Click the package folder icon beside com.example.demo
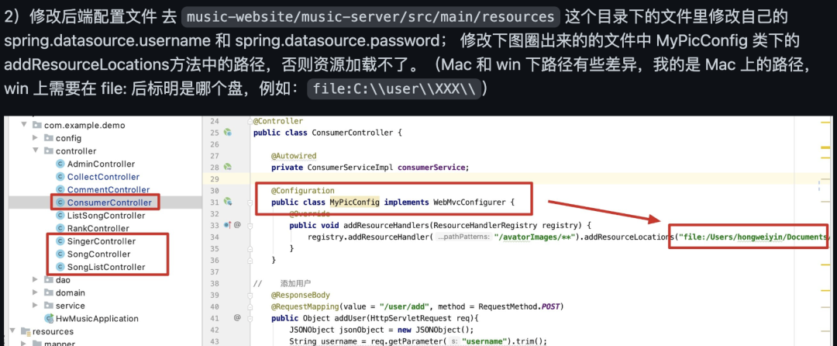The height and width of the screenshot is (346, 837). click(x=37, y=126)
